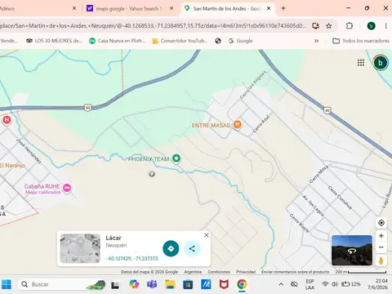Click the hospital H marker
This screenshot has width=392, height=294.
coord(7,120)
